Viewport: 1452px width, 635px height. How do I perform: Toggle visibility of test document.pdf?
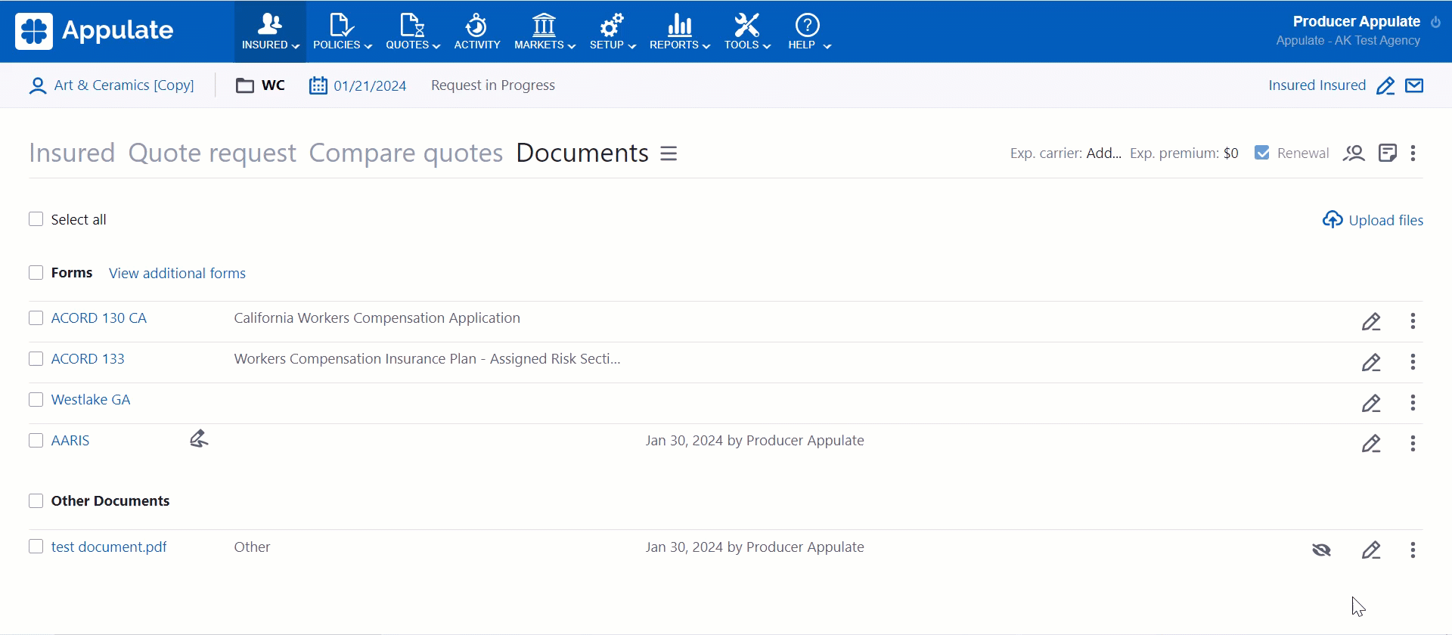[x=1321, y=550]
